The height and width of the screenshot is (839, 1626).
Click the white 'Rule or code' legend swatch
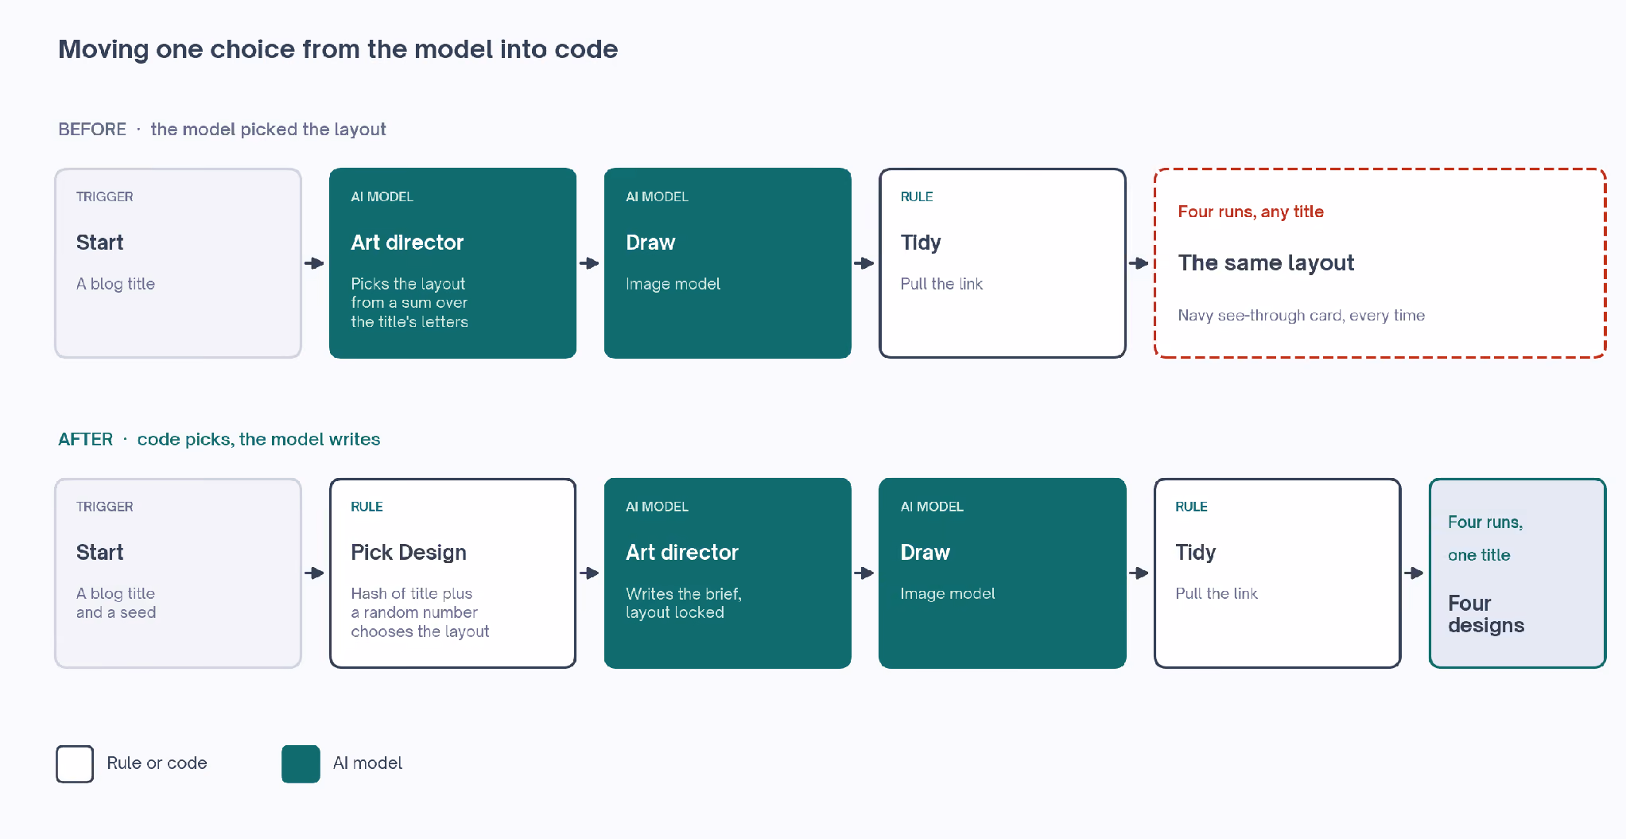point(75,764)
